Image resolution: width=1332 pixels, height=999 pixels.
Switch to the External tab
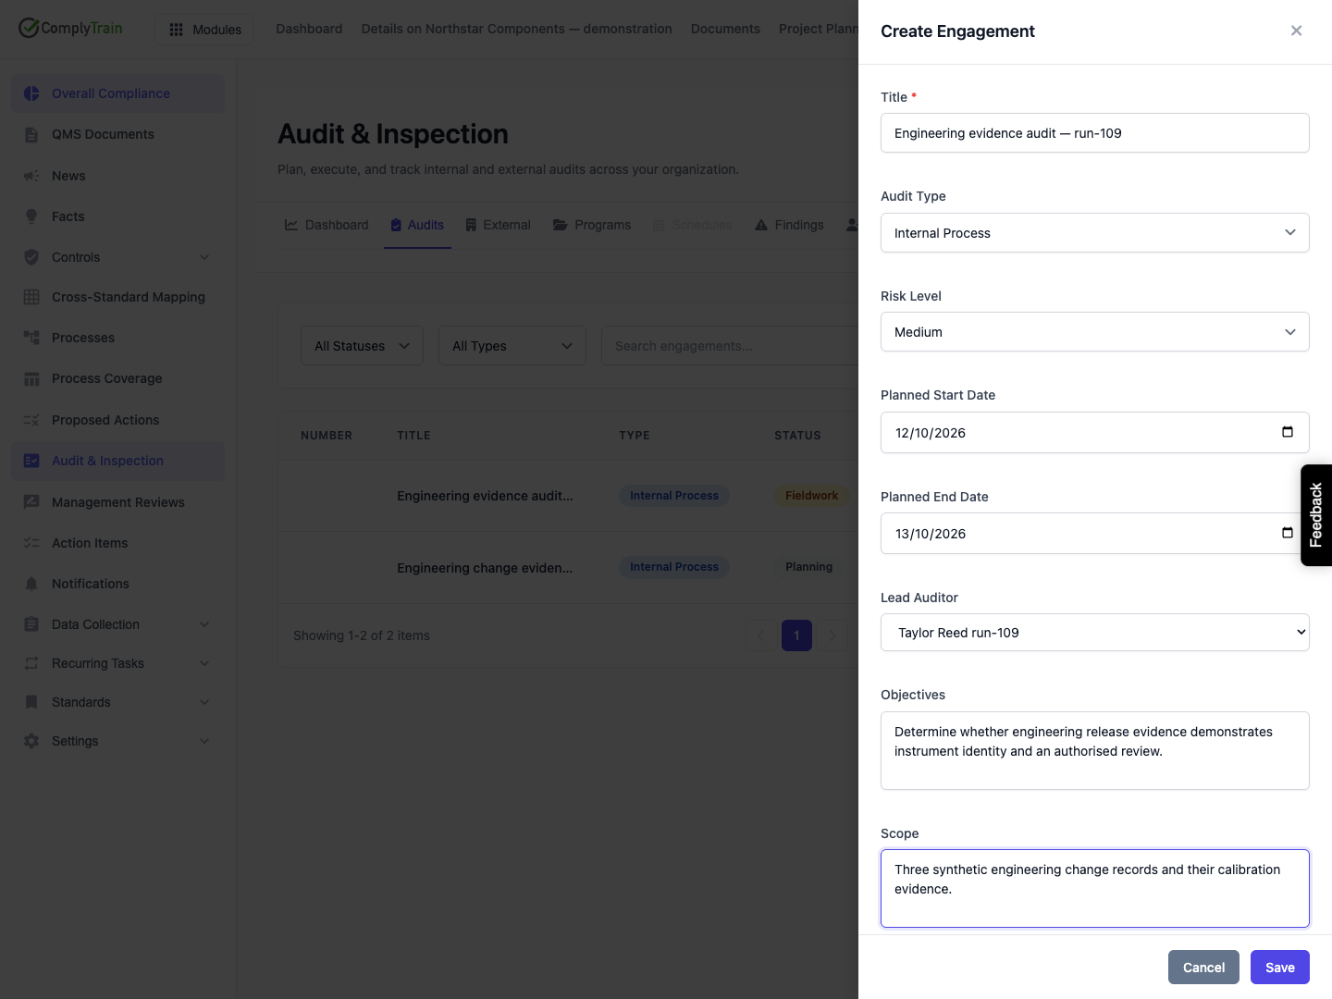click(498, 225)
